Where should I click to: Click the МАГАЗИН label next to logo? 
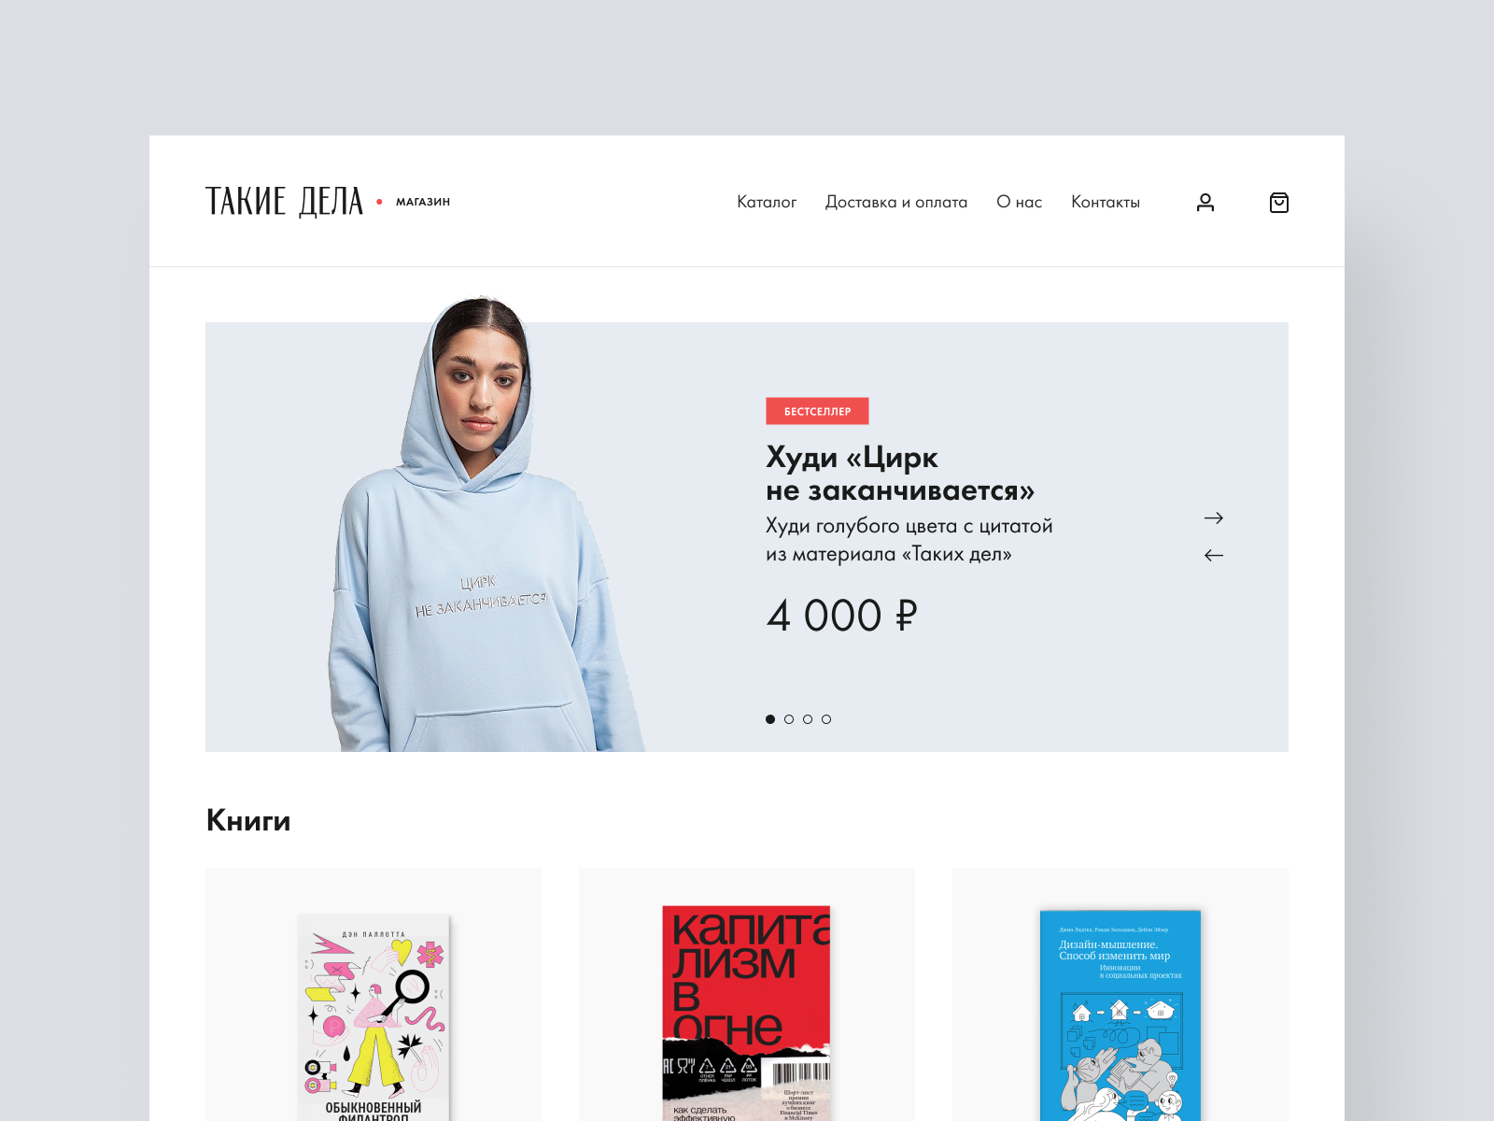tap(423, 202)
